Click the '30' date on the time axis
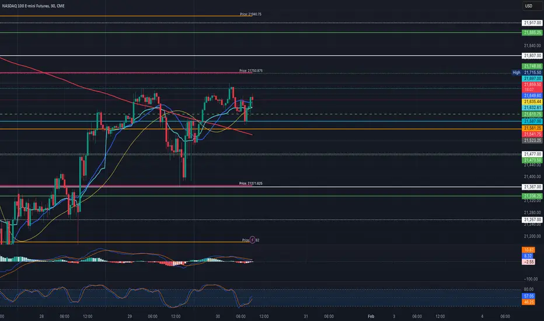Viewport: 544px width, 321px height. tap(218, 316)
